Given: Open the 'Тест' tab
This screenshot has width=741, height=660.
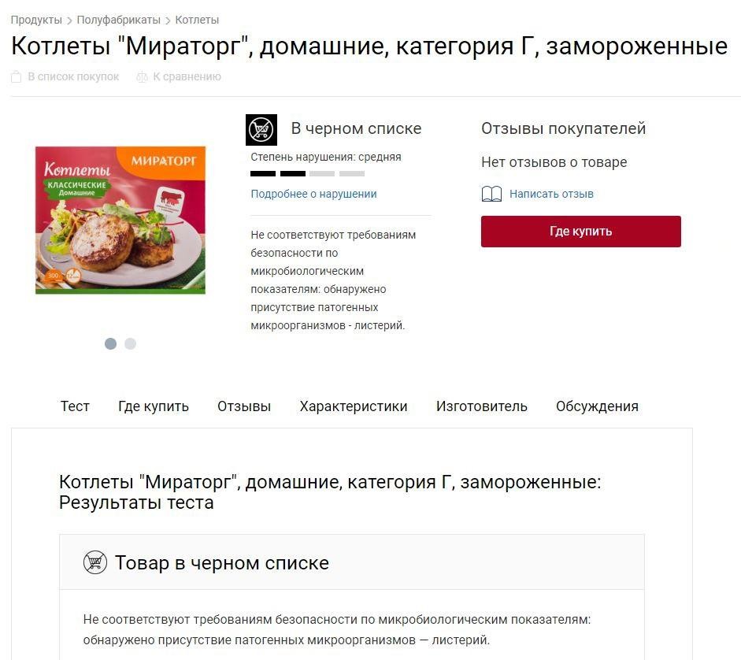Looking at the screenshot, I should 75,406.
